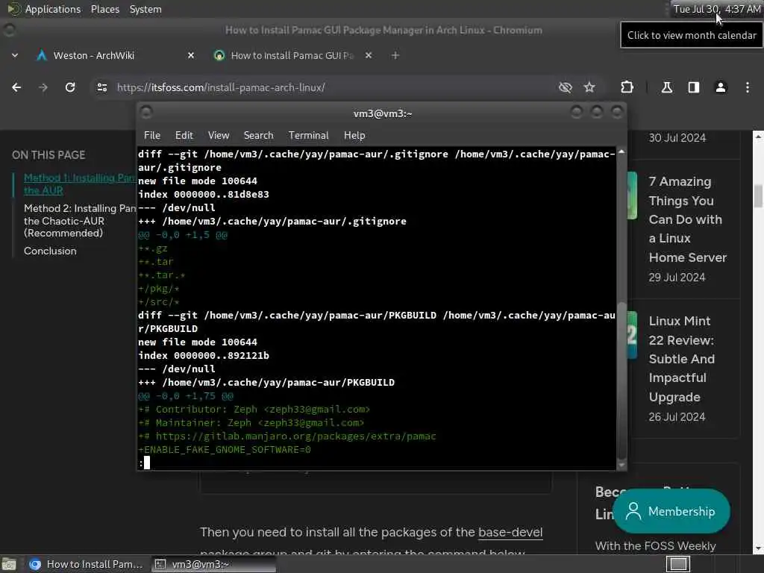This screenshot has height=573, width=764.
Task: Close the Weston - ArchWiki tab
Action: point(191,55)
